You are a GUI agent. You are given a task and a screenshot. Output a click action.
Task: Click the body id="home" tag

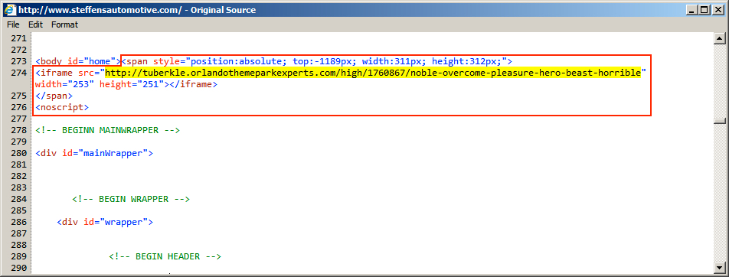[77, 61]
